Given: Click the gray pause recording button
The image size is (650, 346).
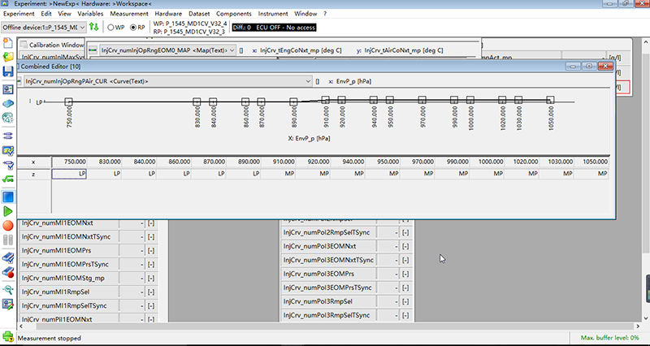Looking at the screenshot, I should coord(8,240).
